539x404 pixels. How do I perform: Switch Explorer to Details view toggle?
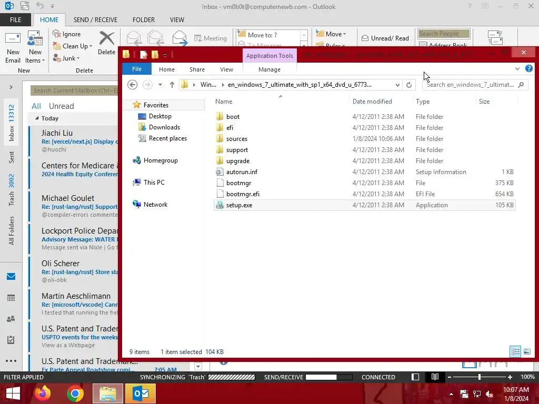tap(515, 351)
